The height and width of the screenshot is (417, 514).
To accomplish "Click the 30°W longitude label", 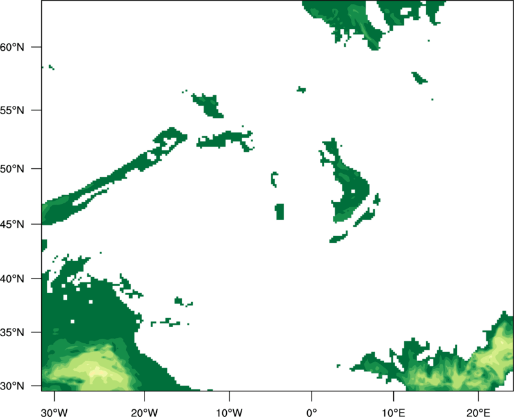I will click(55, 413).
